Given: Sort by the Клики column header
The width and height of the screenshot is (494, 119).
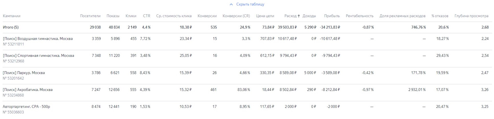Looking at the screenshot, I should point(131,16).
